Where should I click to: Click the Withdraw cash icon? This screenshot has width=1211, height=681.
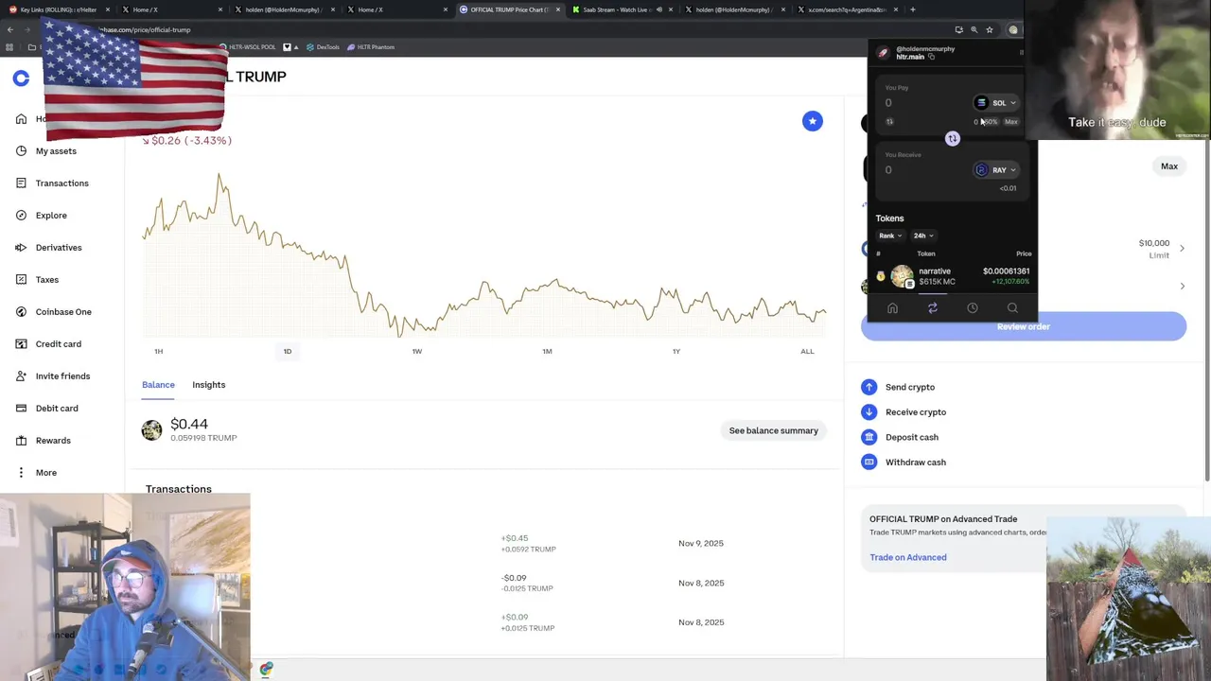(869, 463)
